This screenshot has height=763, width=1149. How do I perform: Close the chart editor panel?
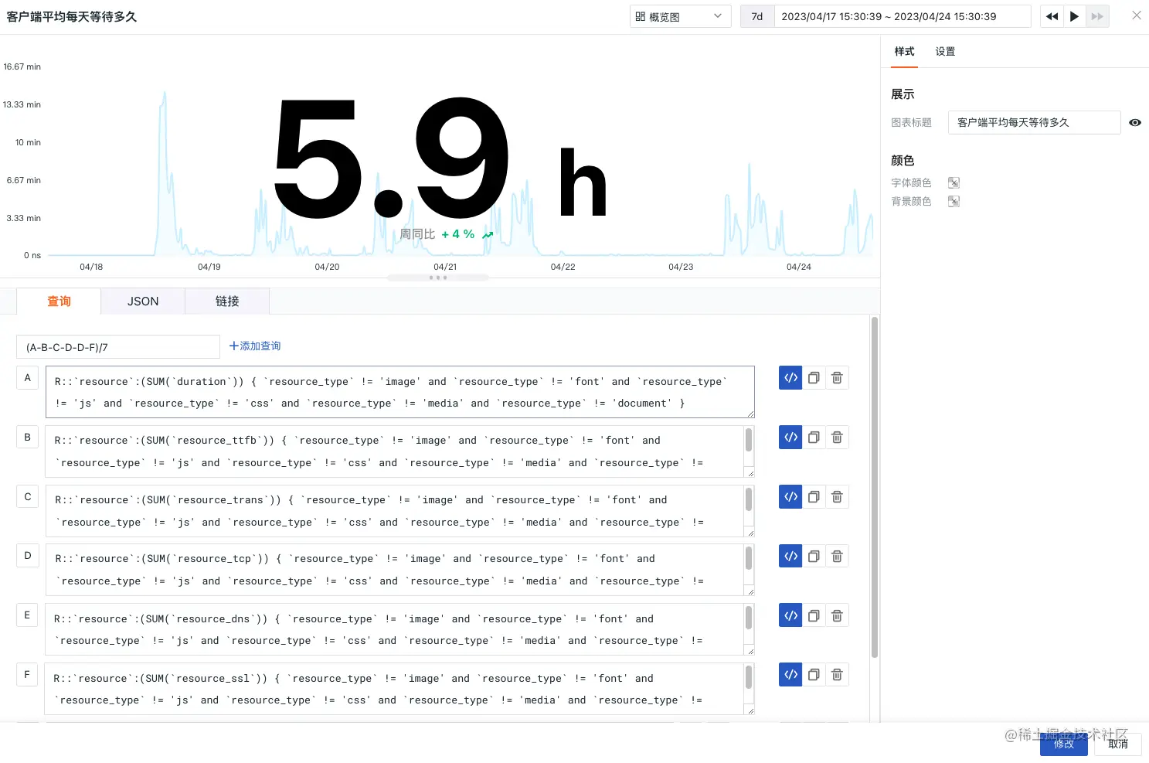1137,15
